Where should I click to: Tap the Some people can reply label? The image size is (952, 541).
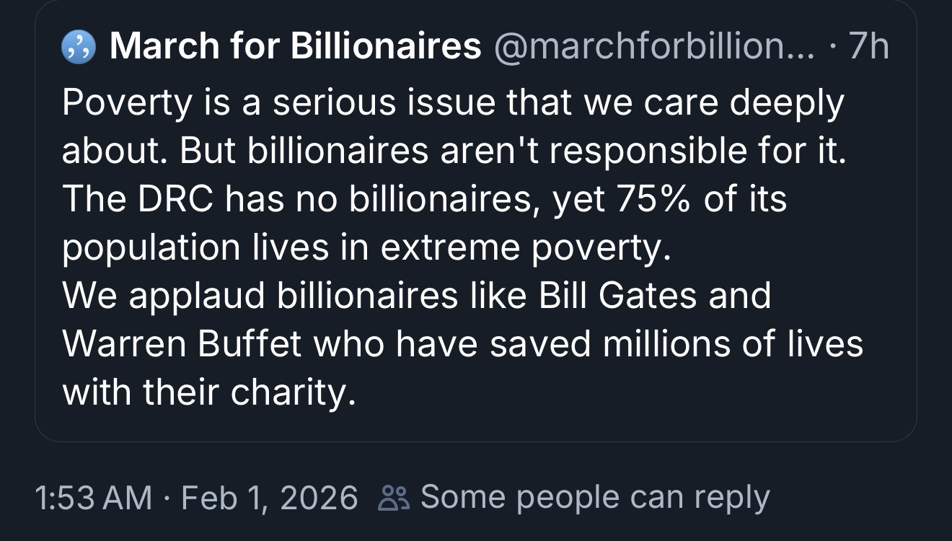click(594, 498)
